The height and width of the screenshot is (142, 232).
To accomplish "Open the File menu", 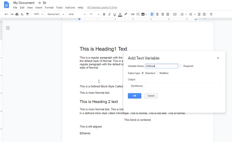I will click(15, 7).
